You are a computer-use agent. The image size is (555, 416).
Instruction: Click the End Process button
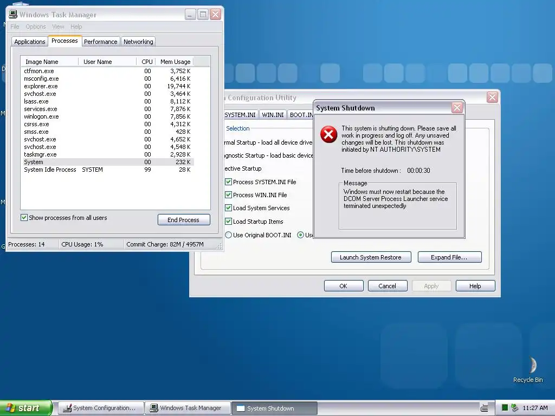click(x=184, y=220)
